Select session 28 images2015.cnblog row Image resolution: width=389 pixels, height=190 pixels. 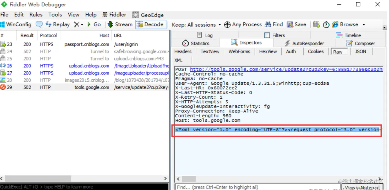point(85,80)
